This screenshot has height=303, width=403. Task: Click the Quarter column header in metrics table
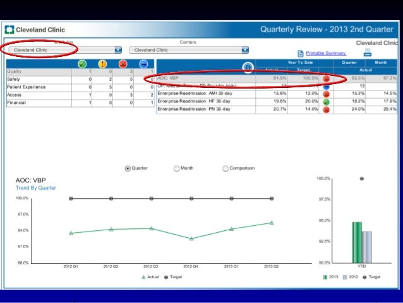pos(349,63)
